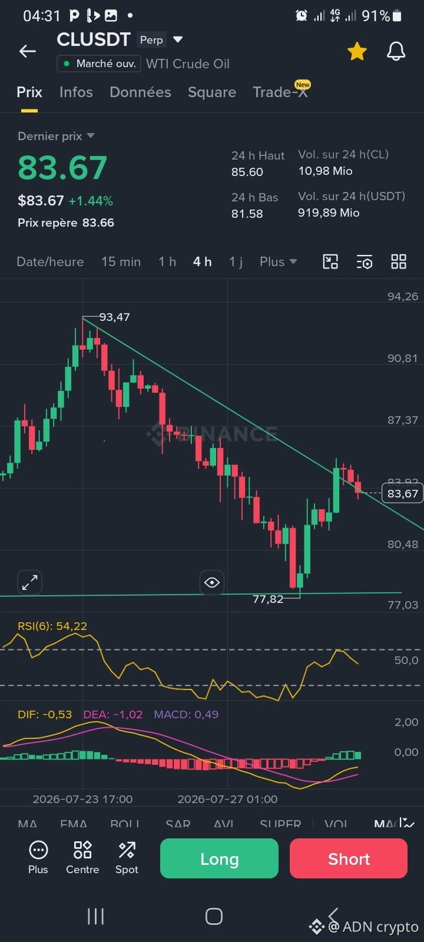
Task: Expand the CLUSDT pair selector arrow
Action: coord(178,39)
